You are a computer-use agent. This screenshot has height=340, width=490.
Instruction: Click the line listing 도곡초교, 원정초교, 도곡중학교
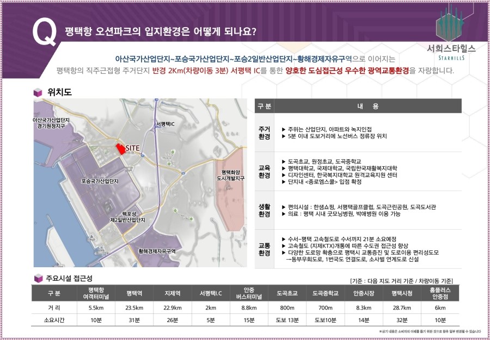point(321,161)
